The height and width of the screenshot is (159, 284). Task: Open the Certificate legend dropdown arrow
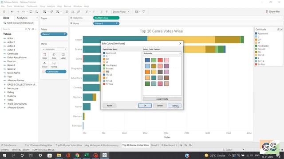[281, 29]
